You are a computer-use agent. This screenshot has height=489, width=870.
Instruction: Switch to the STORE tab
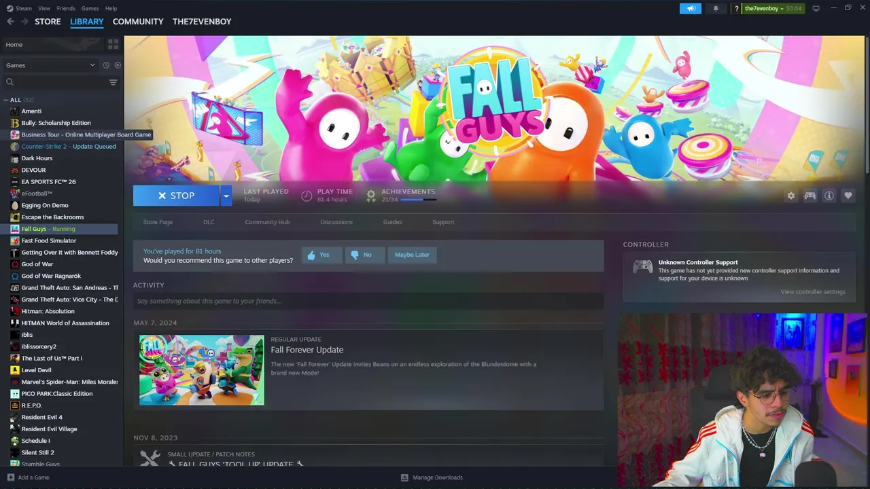pyautogui.click(x=48, y=22)
